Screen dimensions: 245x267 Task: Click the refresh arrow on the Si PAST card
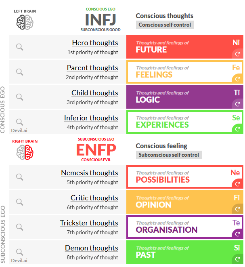click(x=237, y=259)
